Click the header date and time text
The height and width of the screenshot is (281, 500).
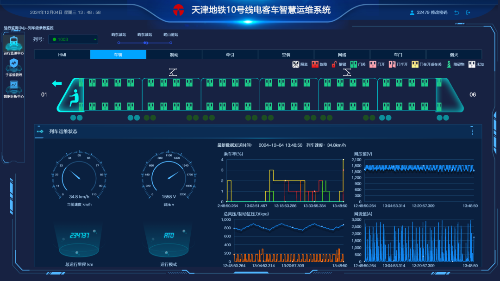pyautogui.click(x=65, y=12)
